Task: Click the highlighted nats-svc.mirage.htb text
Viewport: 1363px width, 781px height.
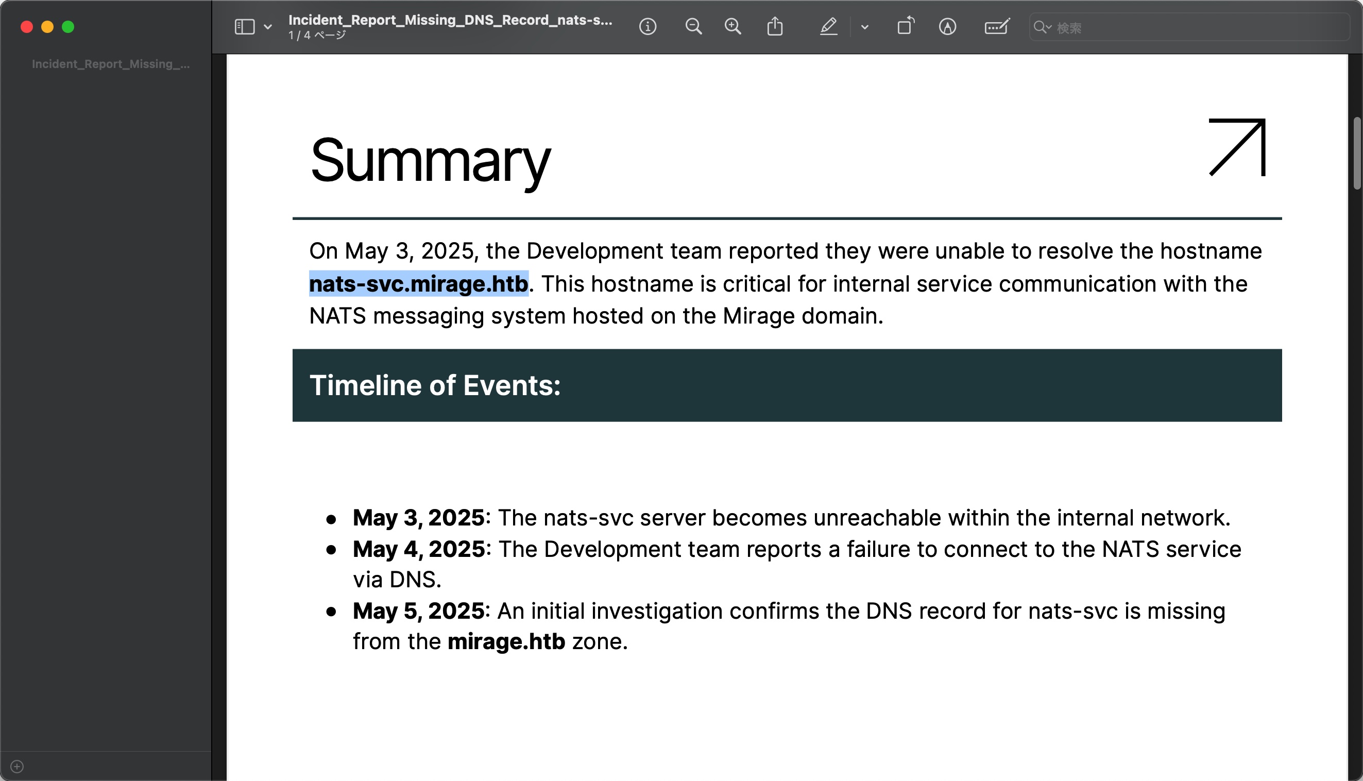Action: 418,284
